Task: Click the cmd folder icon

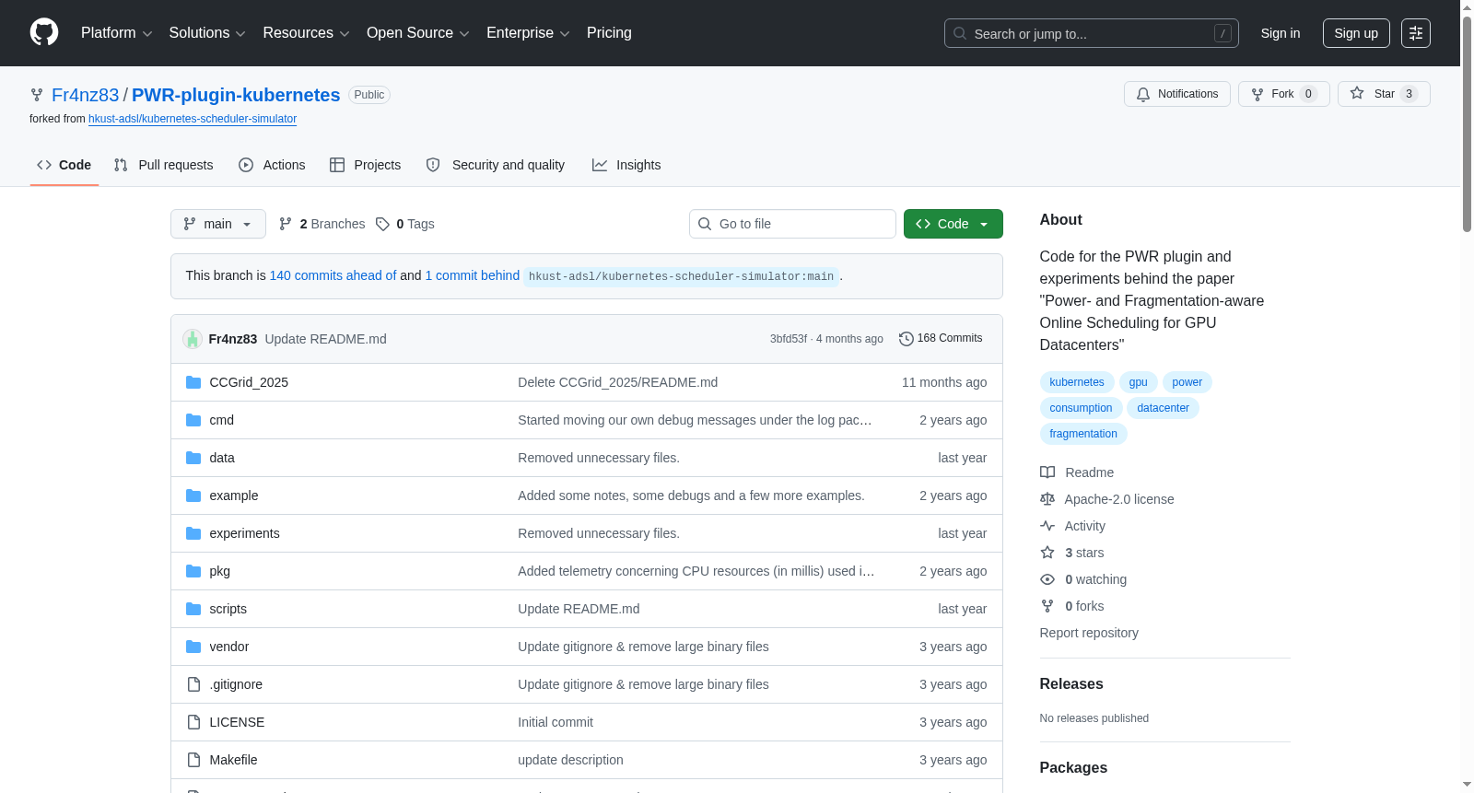Action: (x=193, y=420)
